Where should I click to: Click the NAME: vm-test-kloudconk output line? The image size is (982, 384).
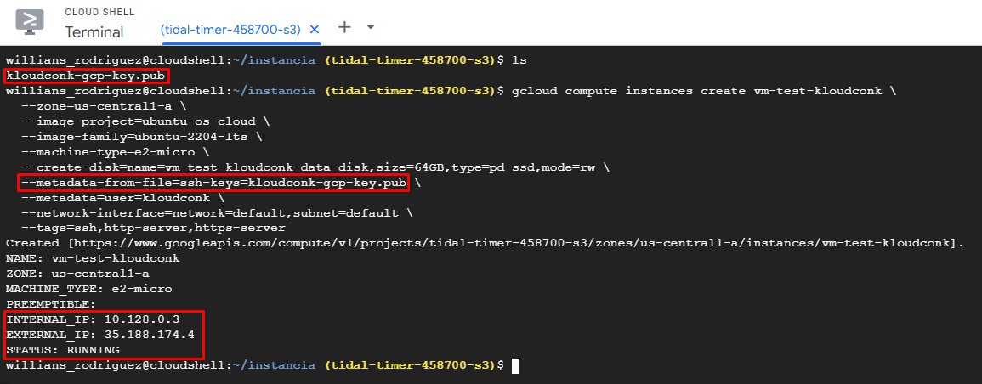click(93, 258)
